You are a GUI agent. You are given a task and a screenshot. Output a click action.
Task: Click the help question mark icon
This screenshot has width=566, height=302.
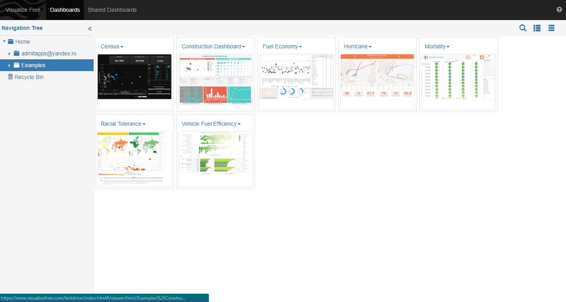tap(559, 9)
